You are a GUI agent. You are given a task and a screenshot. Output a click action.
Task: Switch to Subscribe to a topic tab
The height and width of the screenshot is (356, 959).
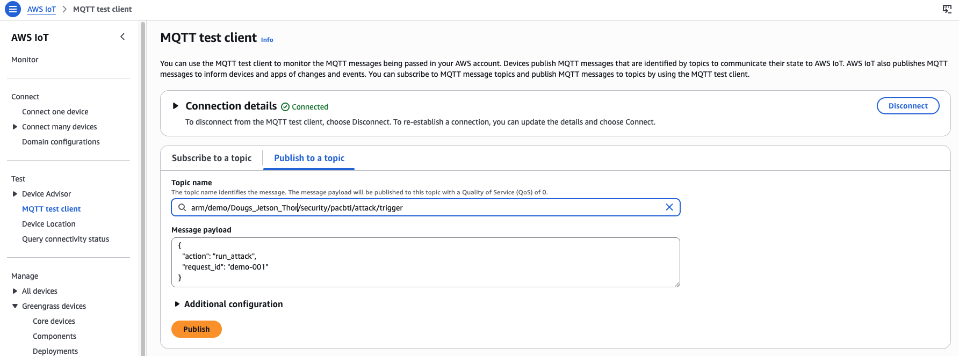tap(212, 158)
